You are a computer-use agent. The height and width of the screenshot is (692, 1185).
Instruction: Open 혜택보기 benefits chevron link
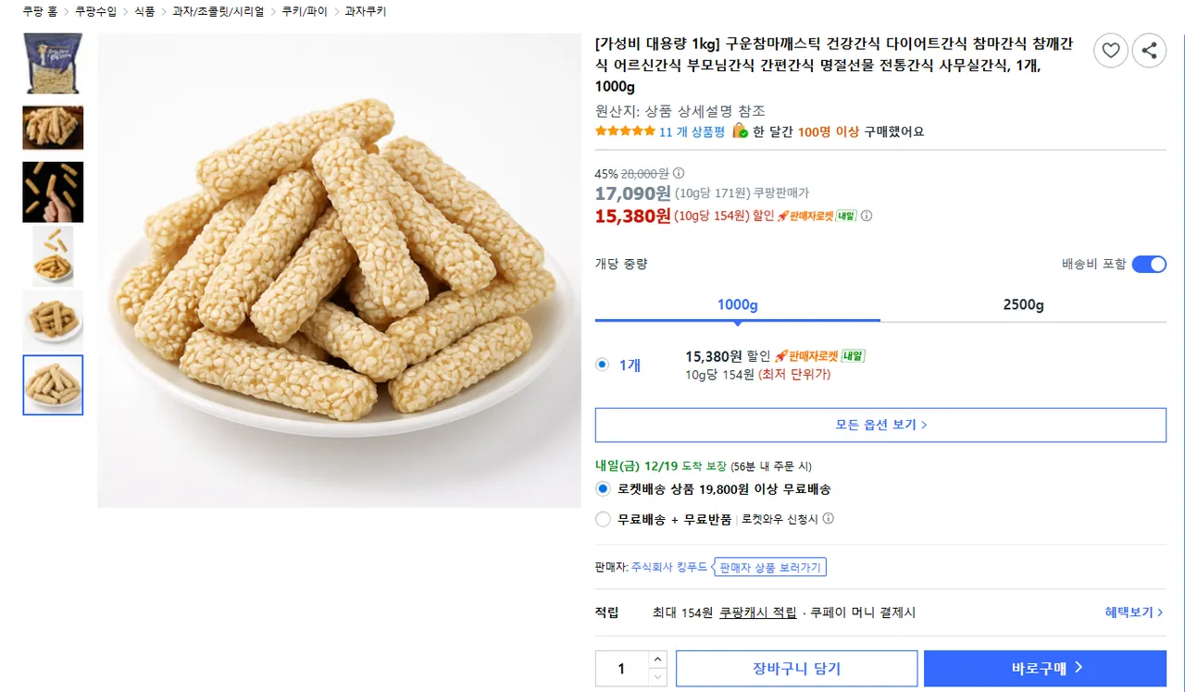click(x=1133, y=612)
